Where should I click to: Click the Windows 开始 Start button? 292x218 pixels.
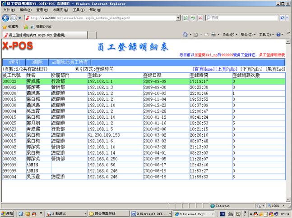(8, 214)
